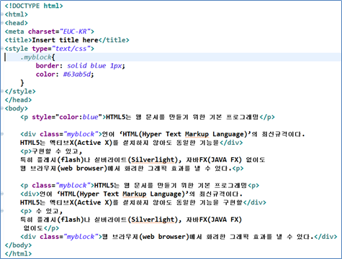Click the <p> tag after 낼 수 있다.
Viewport: 342px width, 259px height.
238,169
